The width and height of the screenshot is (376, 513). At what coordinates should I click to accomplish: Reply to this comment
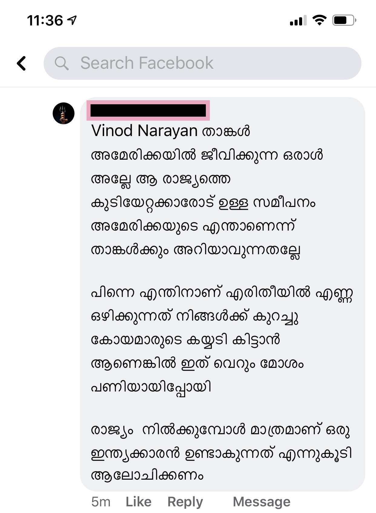[x=185, y=502]
